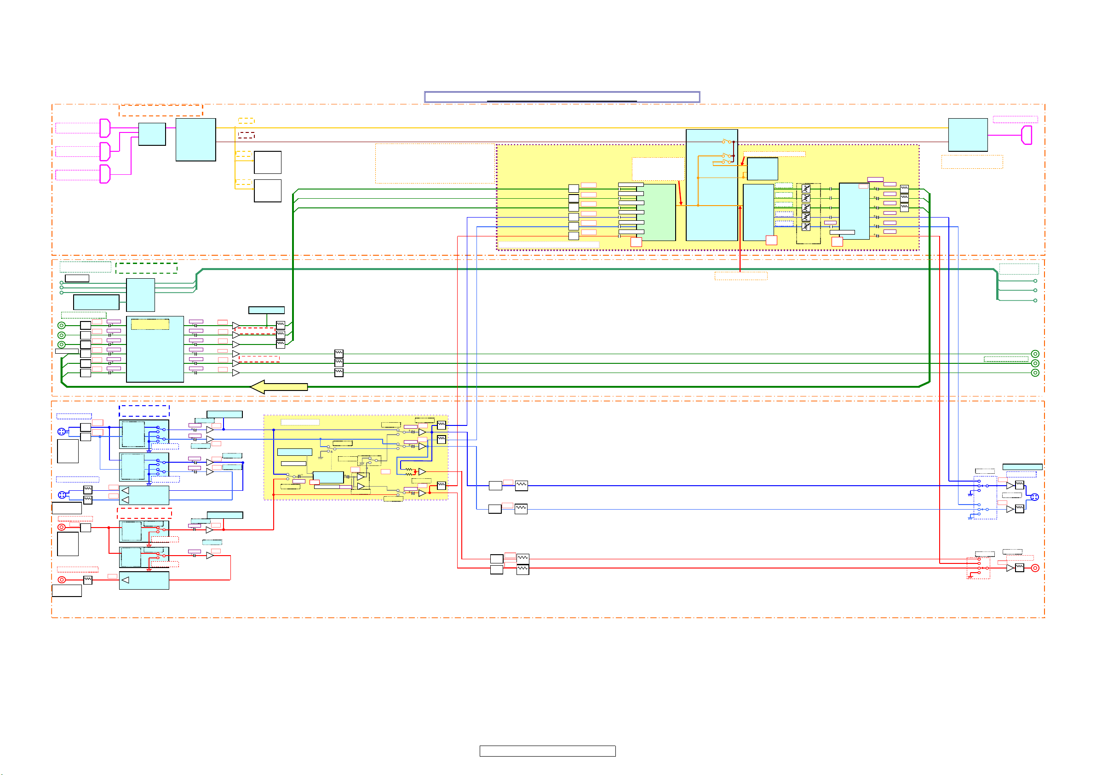The height and width of the screenshot is (775, 1096).
Task: Click the title box at top center
Action: point(562,97)
